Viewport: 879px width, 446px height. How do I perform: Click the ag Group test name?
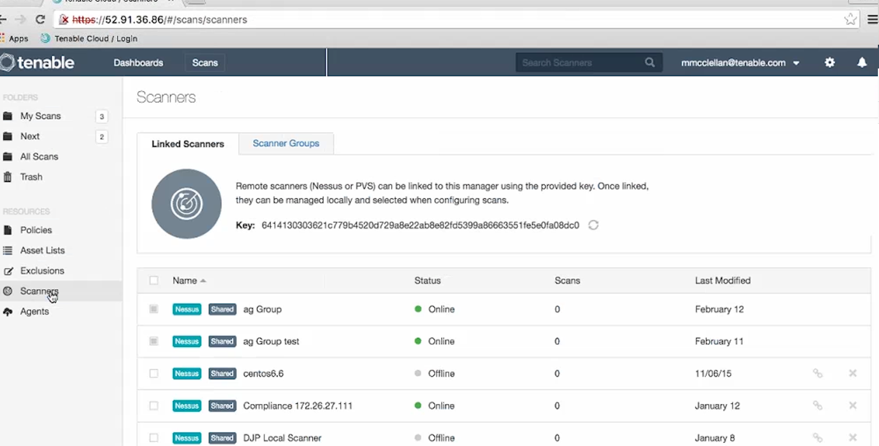coord(271,341)
